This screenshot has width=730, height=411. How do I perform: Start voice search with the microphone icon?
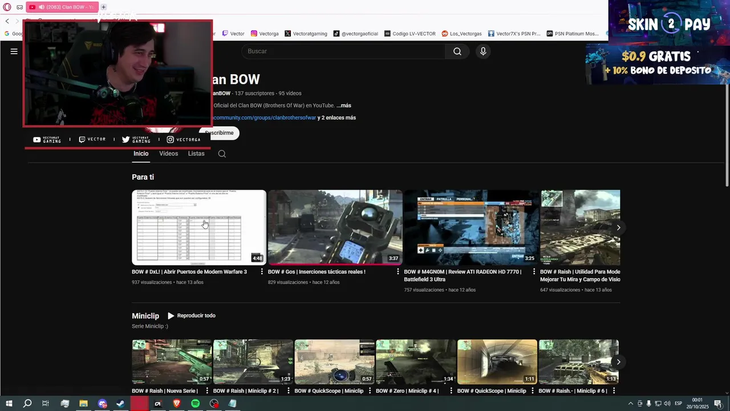coord(483,51)
